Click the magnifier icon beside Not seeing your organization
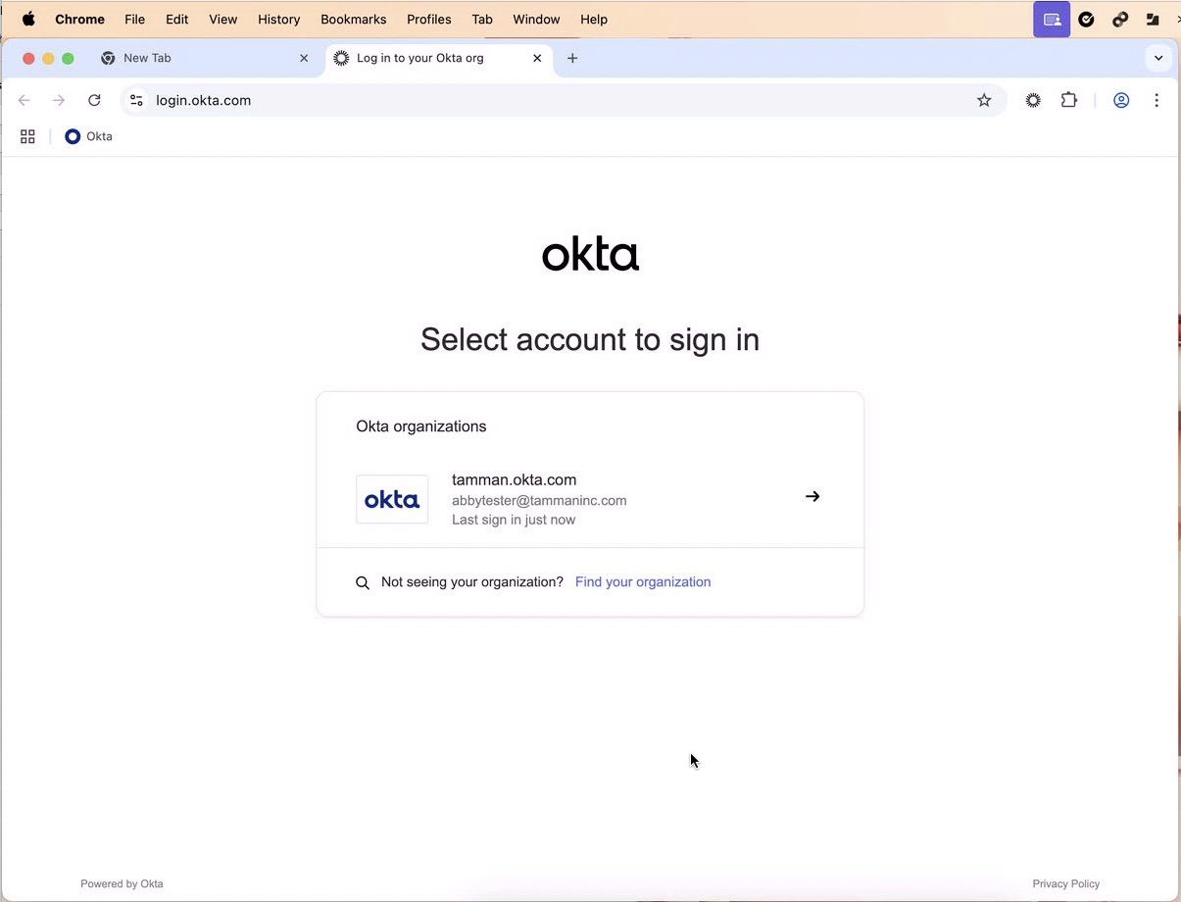 click(x=363, y=582)
